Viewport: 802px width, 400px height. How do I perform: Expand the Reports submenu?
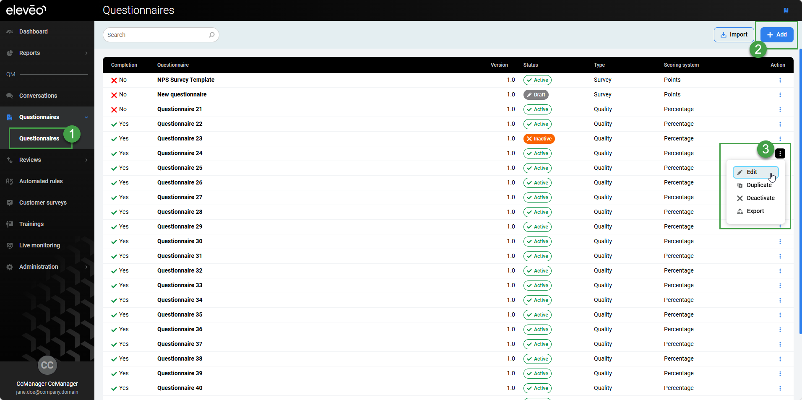pos(86,53)
